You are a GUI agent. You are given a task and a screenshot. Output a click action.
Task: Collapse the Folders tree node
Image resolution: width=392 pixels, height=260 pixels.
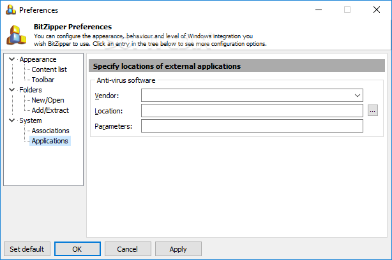(11, 90)
